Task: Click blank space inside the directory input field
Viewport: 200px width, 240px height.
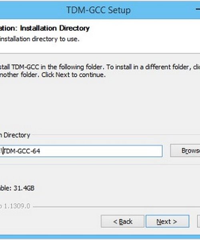Action: pyautogui.click(x=101, y=151)
